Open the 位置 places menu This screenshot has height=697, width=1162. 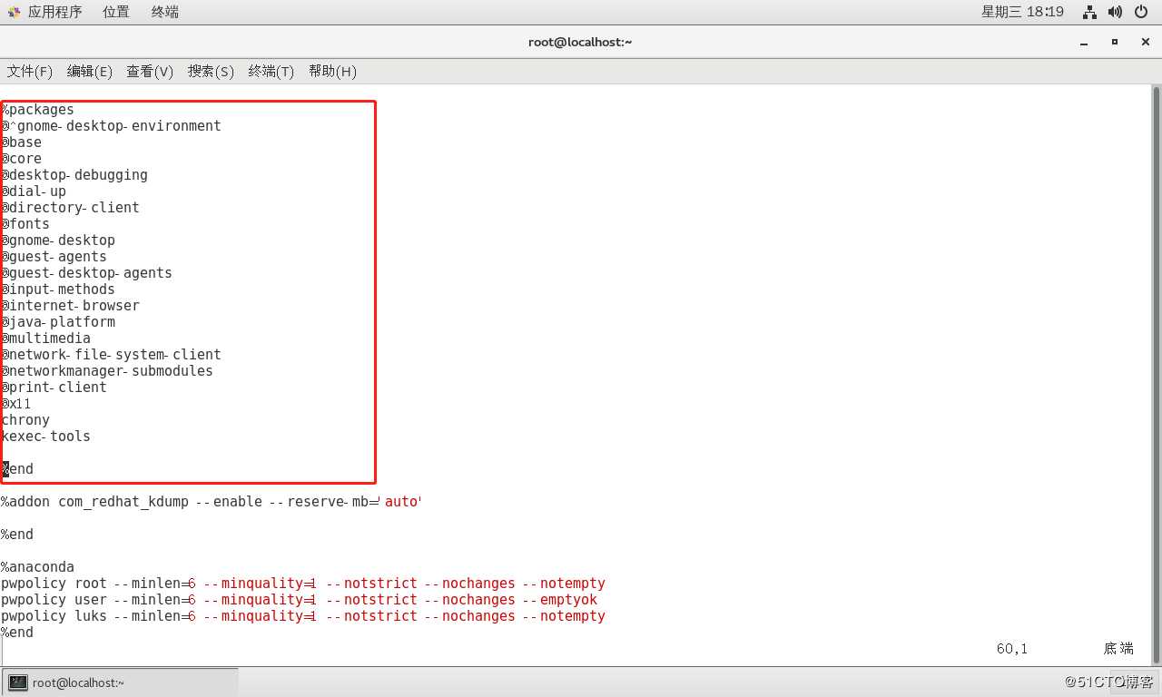tap(115, 12)
